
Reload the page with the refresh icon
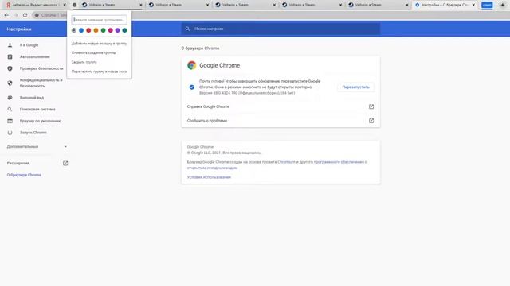tap(25, 15)
